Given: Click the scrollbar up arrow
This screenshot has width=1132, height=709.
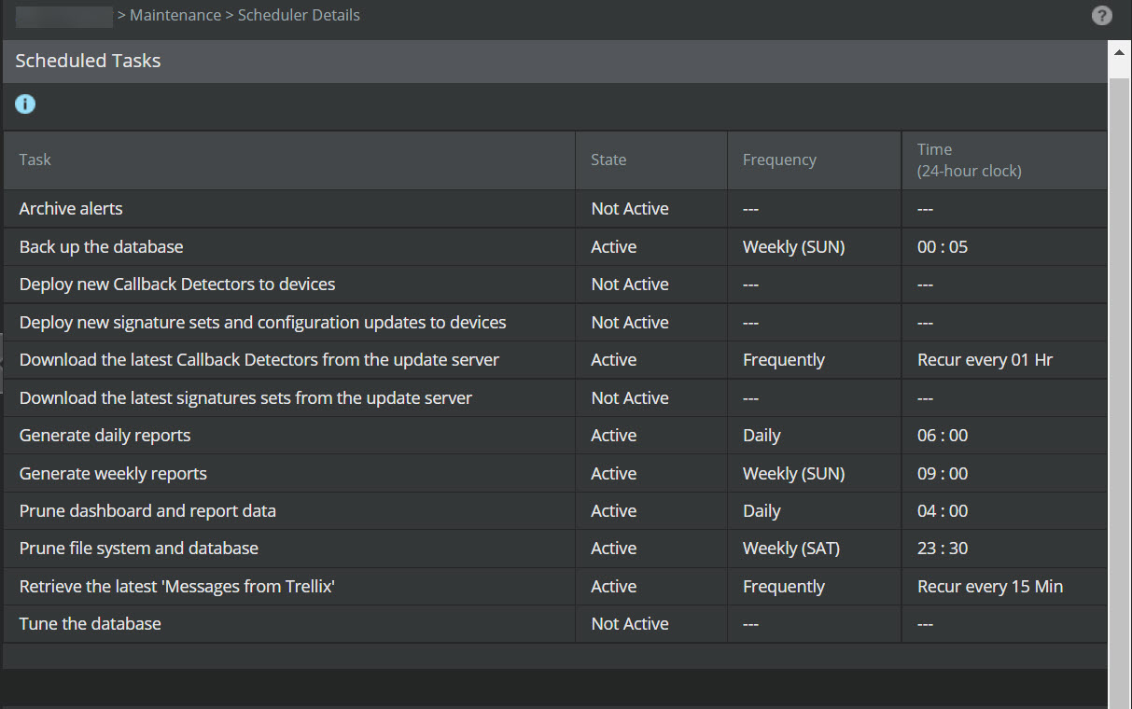Looking at the screenshot, I should [1120, 52].
